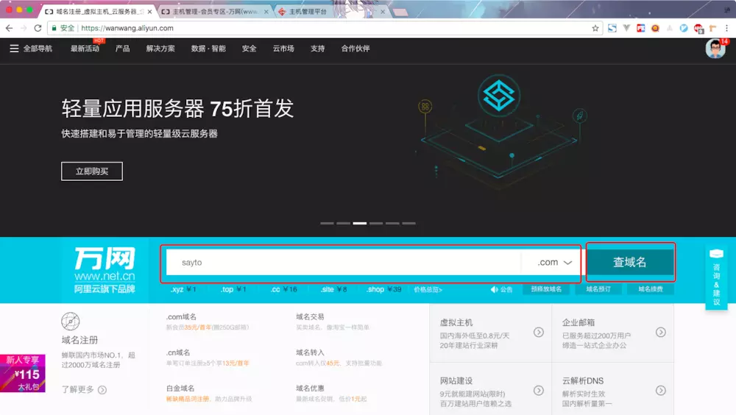Viewport: 736px width, 415px height.
Task: Click the 万网 www.net.cn logo
Action: 105,270
